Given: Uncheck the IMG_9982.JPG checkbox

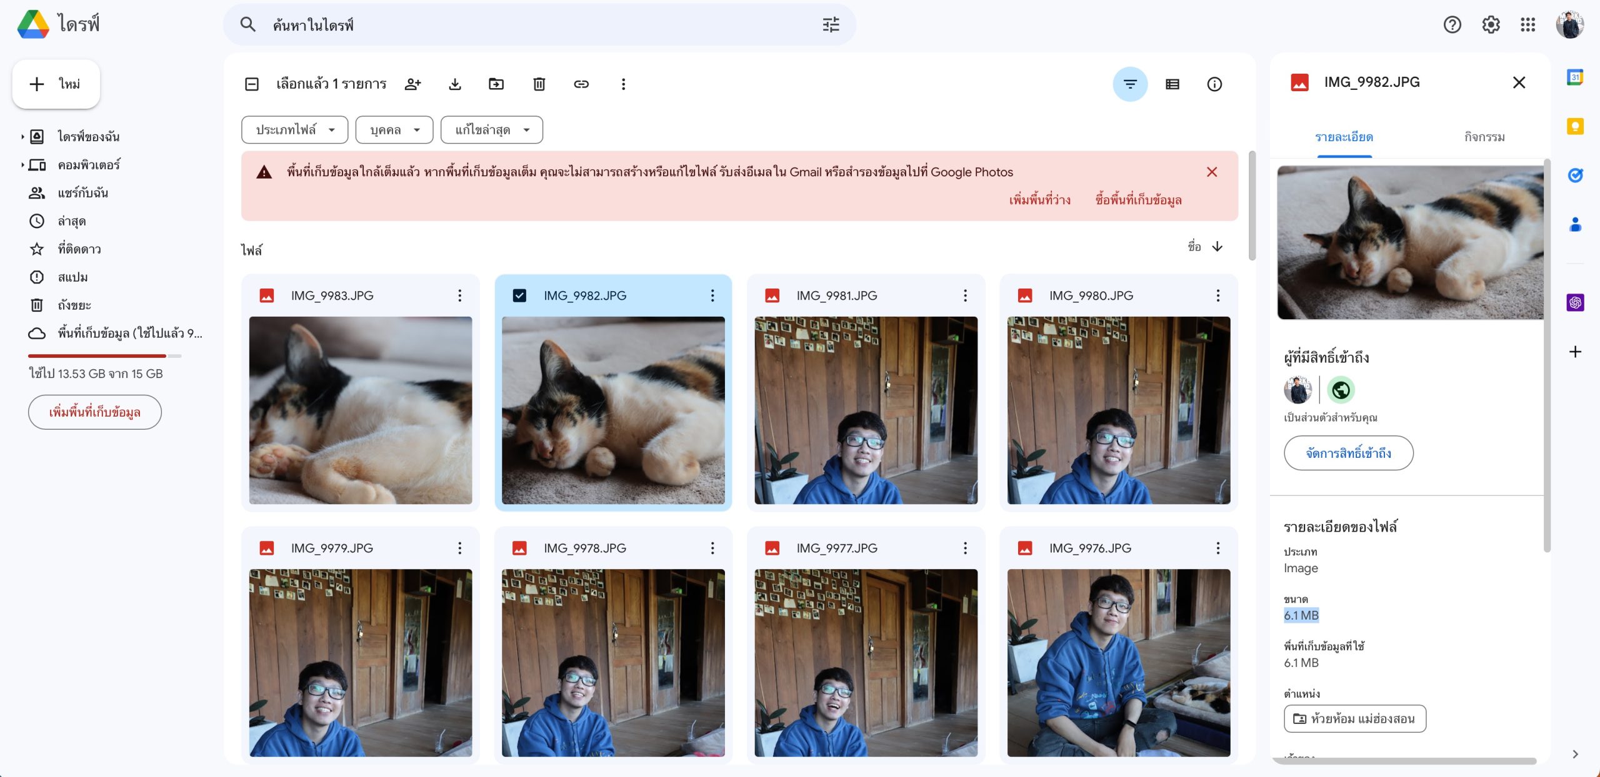Looking at the screenshot, I should [519, 295].
